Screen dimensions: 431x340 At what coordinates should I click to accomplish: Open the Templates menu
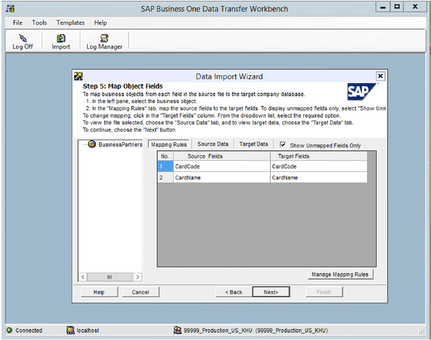[71, 23]
